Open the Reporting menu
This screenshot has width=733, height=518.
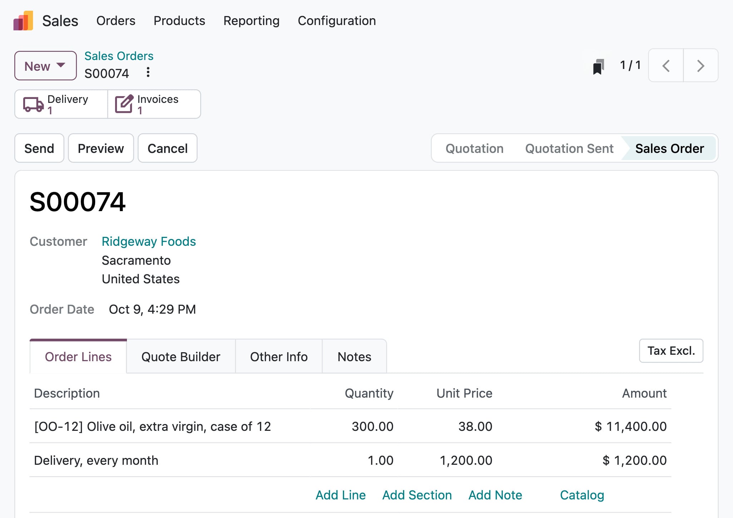point(251,21)
